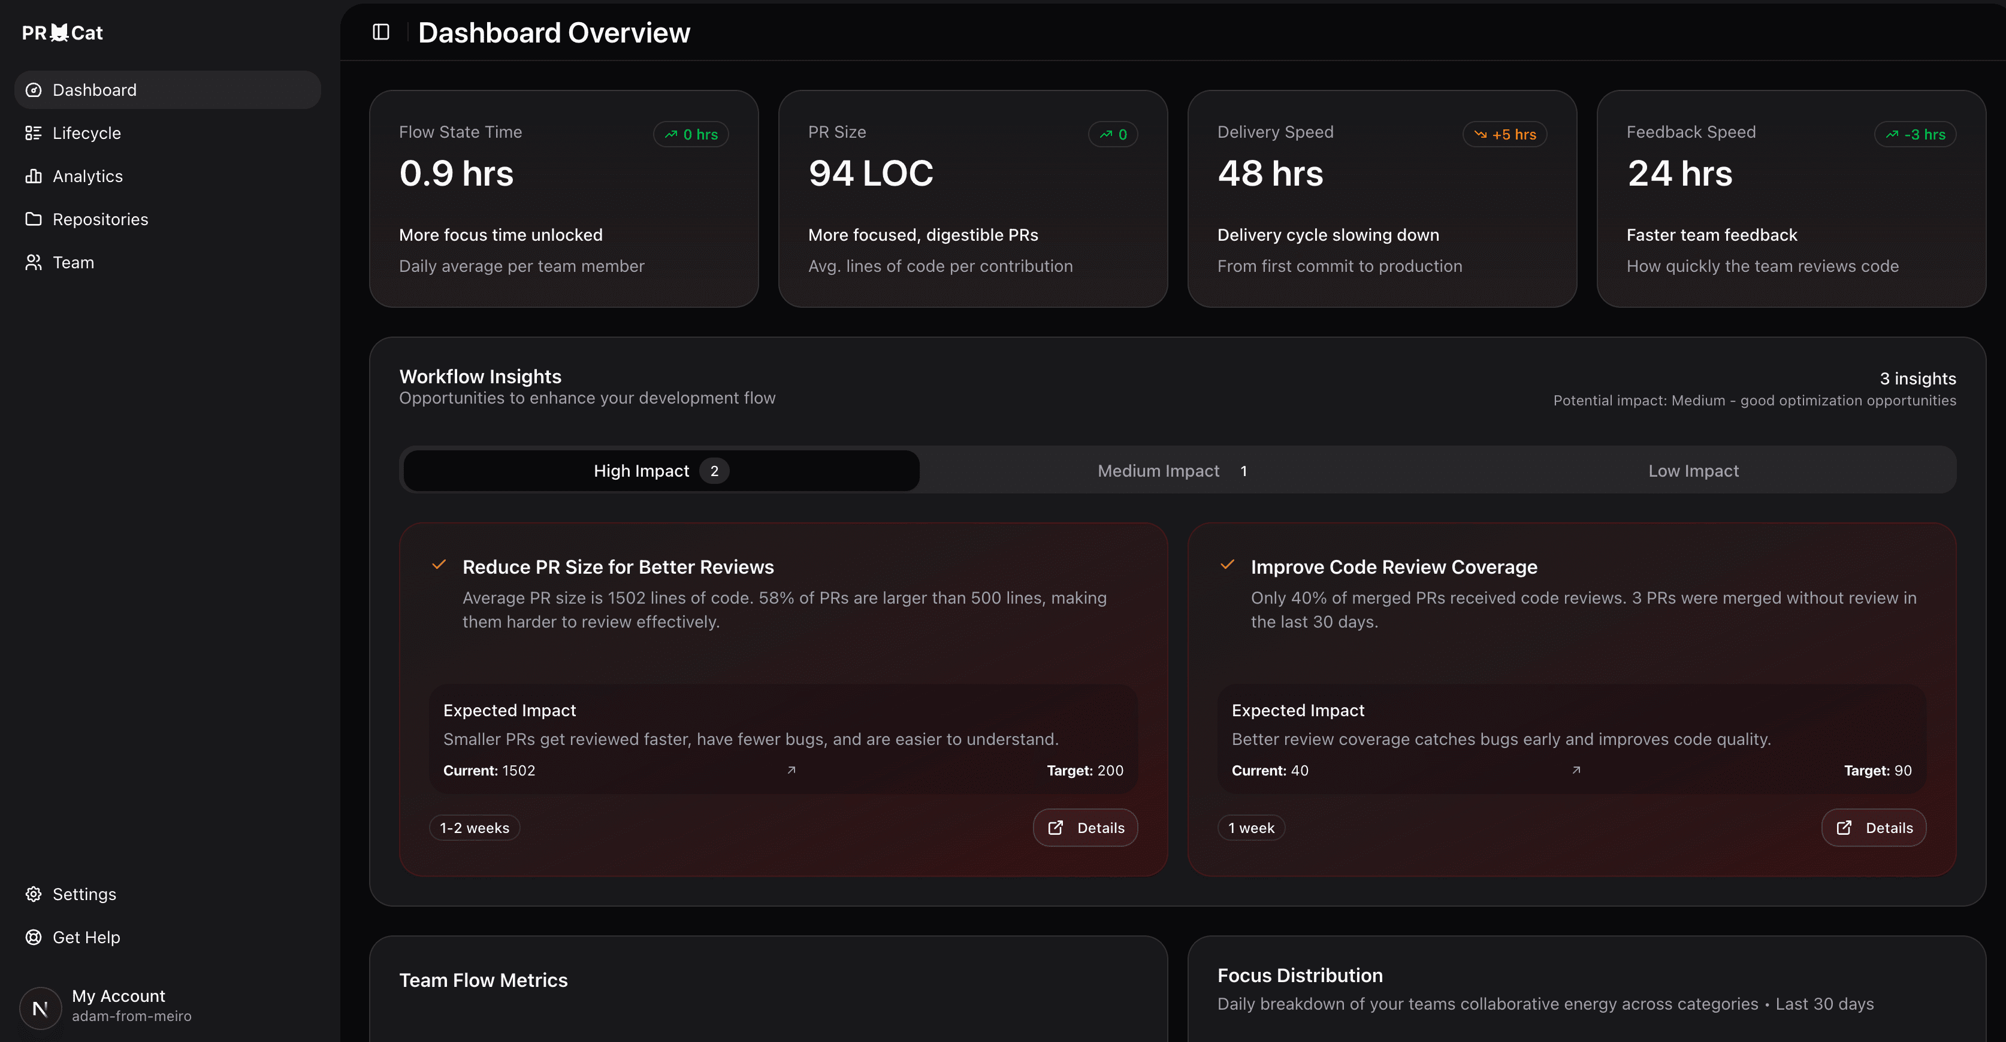Expand the Current 1502 metric arrow
Image resolution: width=2006 pixels, height=1042 pixels.
(791, 770)
